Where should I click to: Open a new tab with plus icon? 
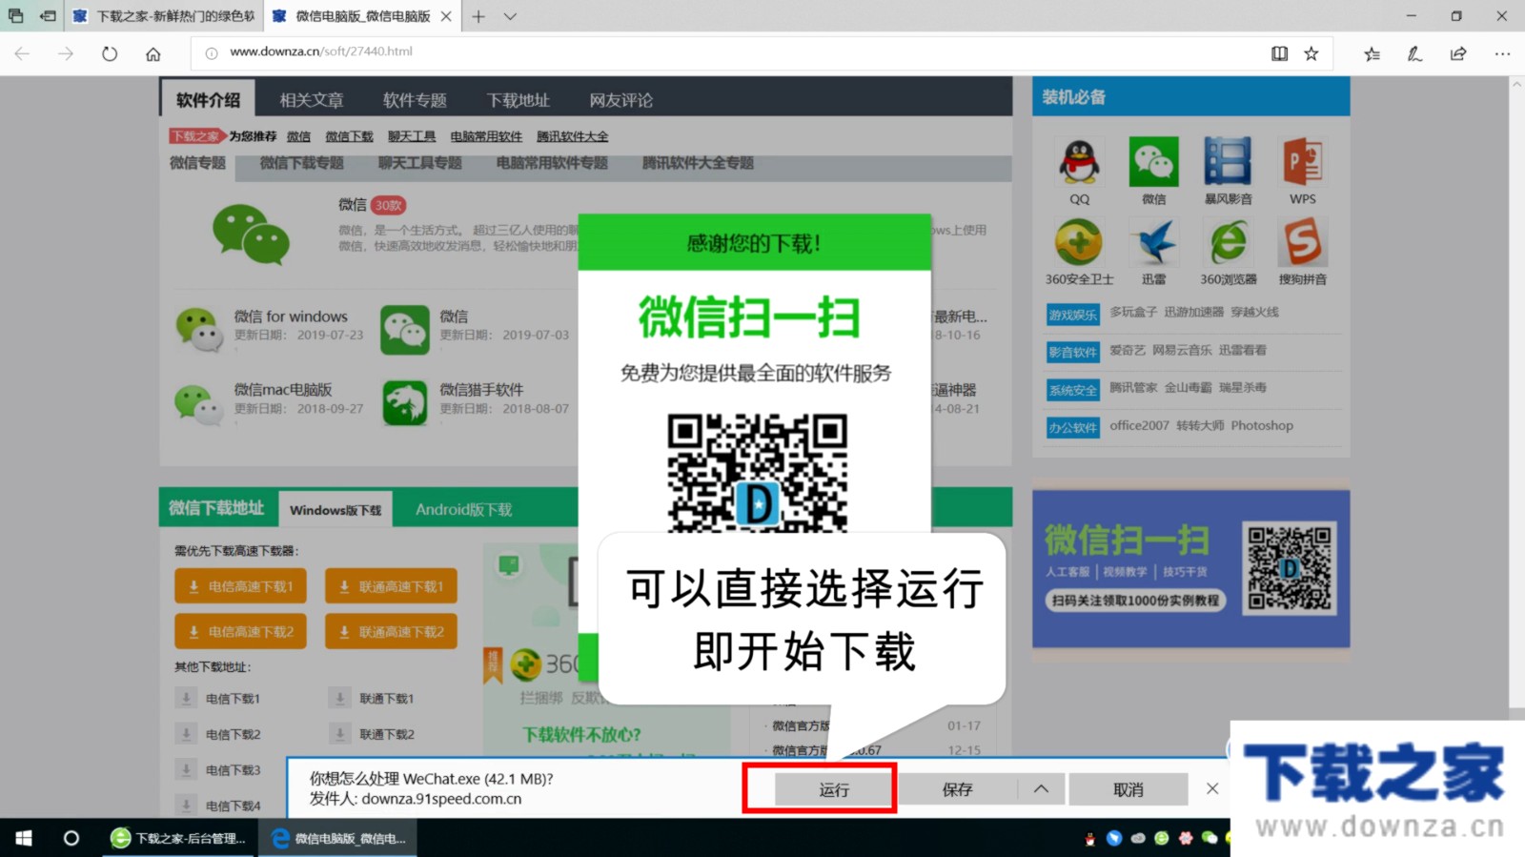click(x=478, y=16)
